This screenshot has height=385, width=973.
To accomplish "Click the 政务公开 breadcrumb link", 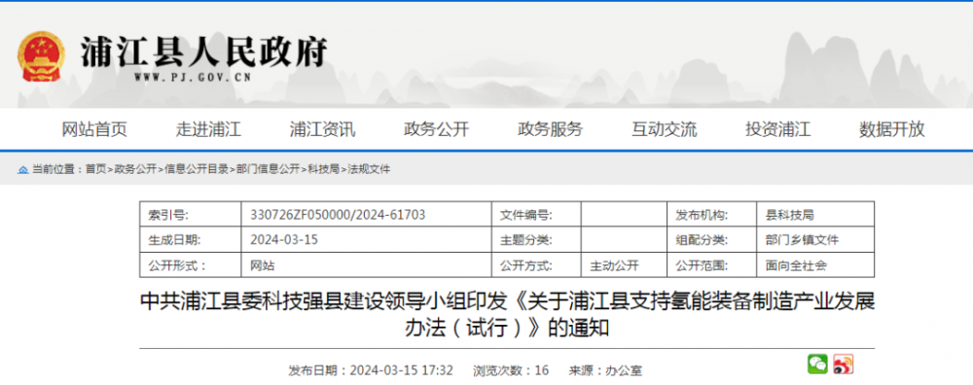I will pos(134,169).
